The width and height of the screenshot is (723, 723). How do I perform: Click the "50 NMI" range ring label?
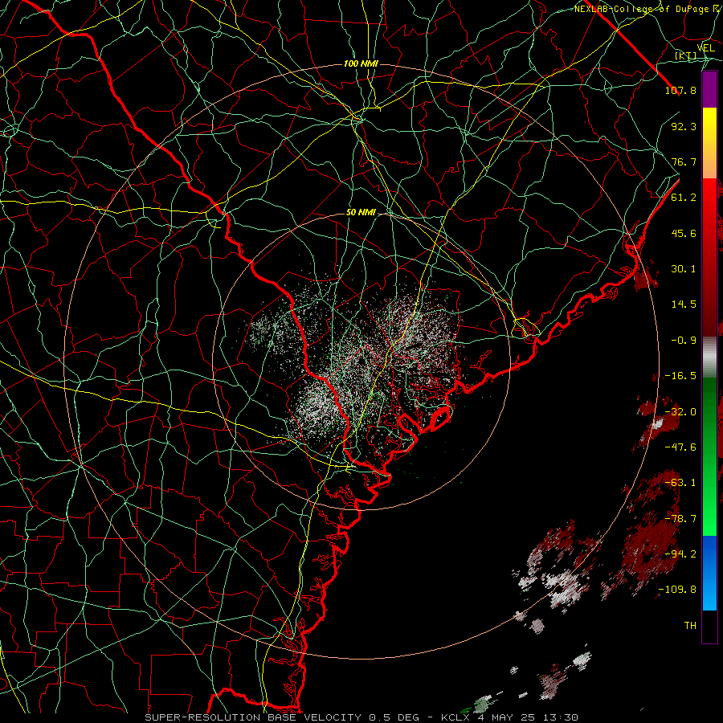point(361,213)
